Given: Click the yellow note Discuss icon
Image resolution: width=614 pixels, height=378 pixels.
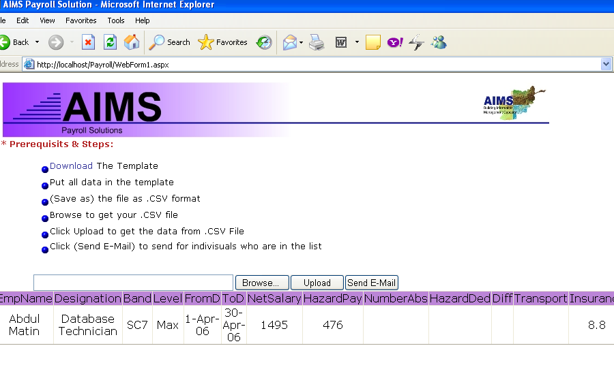Looking at the screenshot, I should point(372,42).
